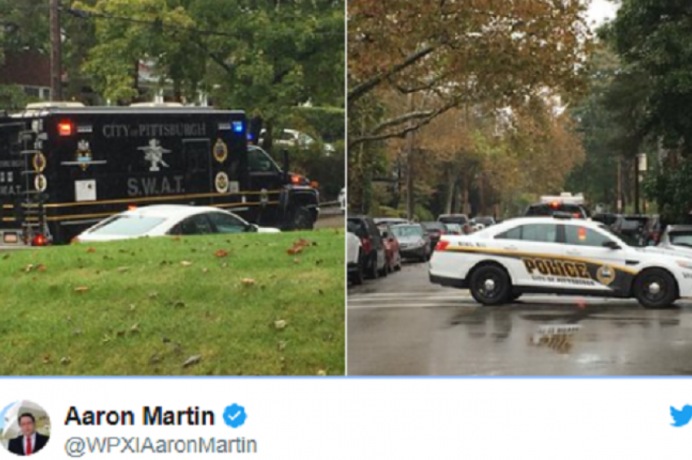The height and width of the screenshot is (460, 692).
Task: Open Aaron Martin's profile avatar picture
Action: [25, 427]
